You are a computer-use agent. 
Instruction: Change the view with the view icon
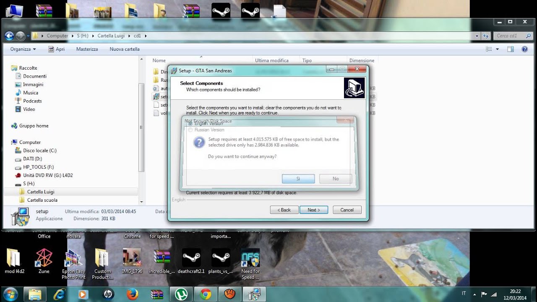pos(489,49)
